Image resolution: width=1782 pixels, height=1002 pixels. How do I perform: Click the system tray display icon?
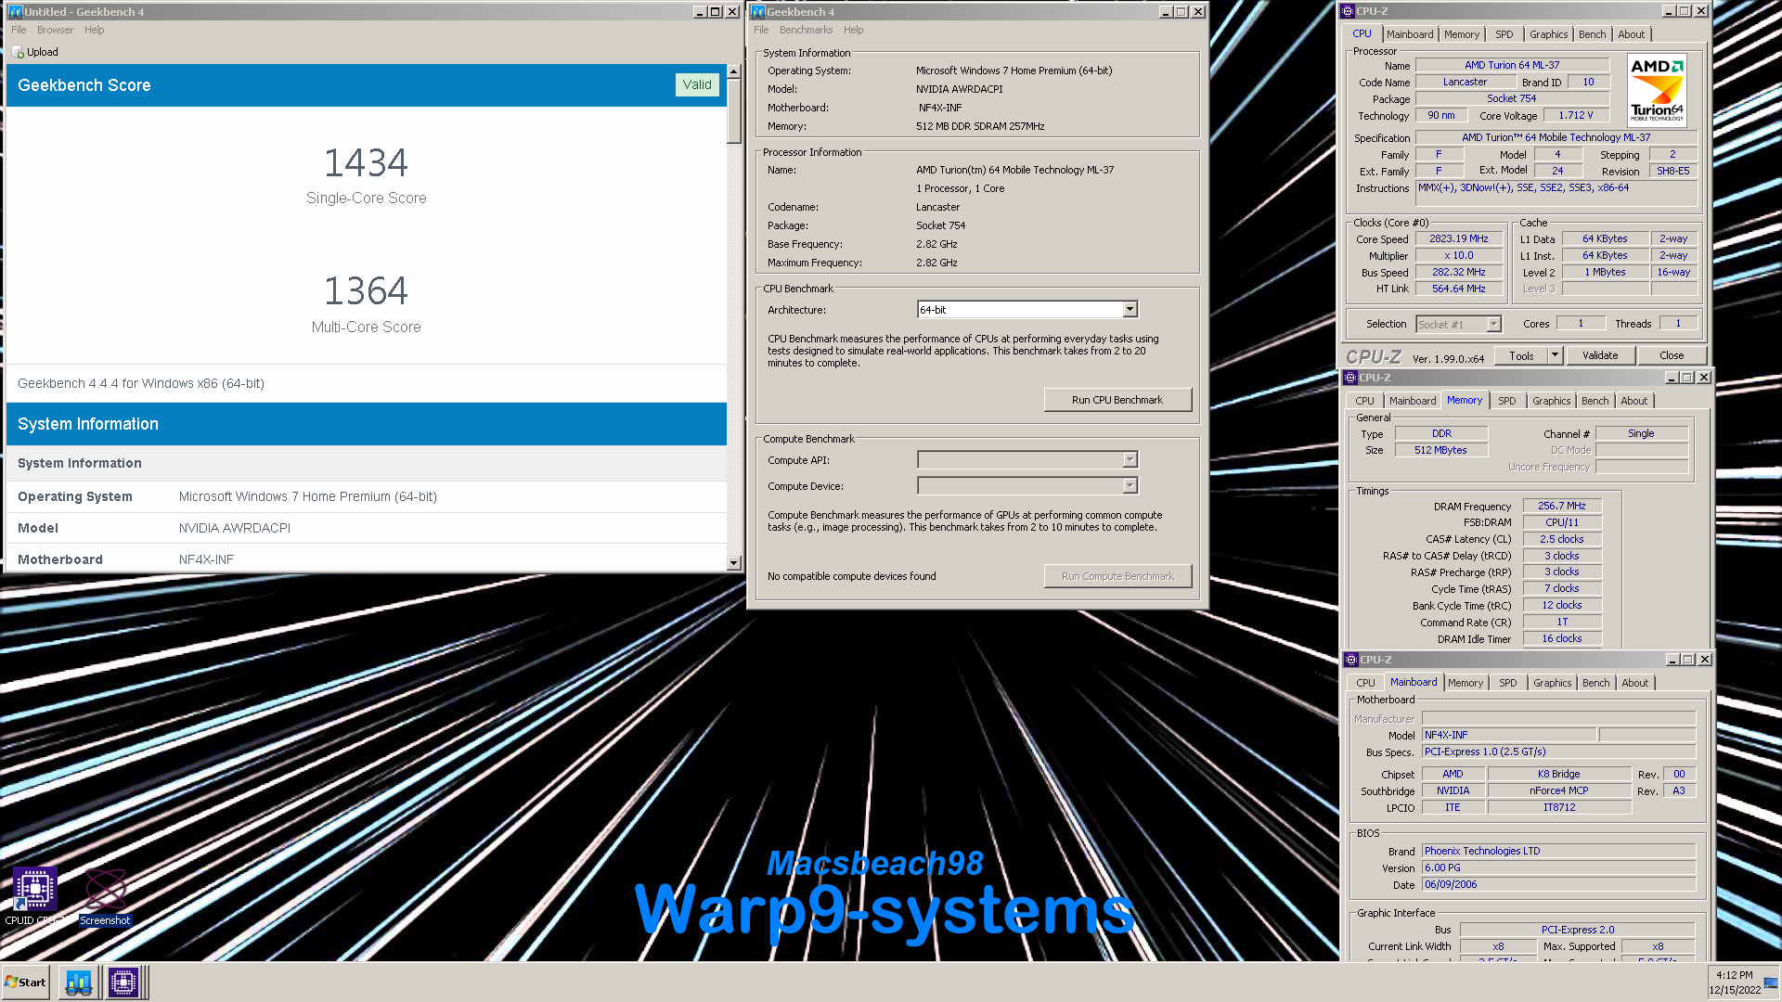coord(1770,983)
